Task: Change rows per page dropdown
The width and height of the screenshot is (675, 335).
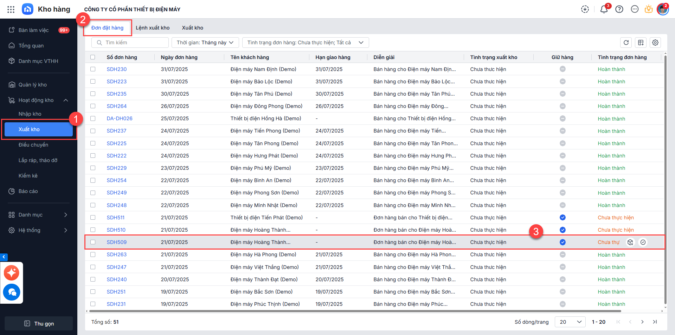Action: click(570, 322)
